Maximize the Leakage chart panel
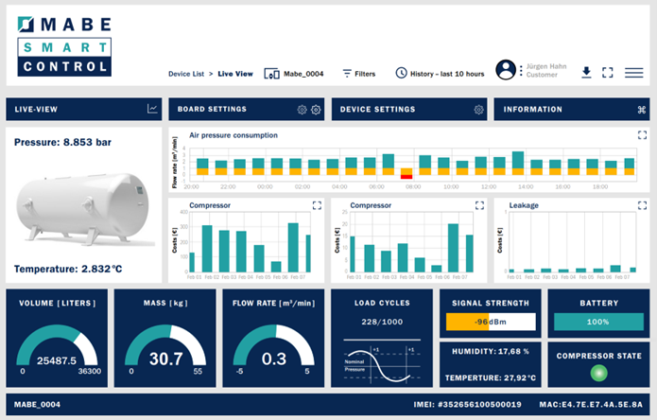This screenshot has width=657, height=420. [x=642, y=204]
